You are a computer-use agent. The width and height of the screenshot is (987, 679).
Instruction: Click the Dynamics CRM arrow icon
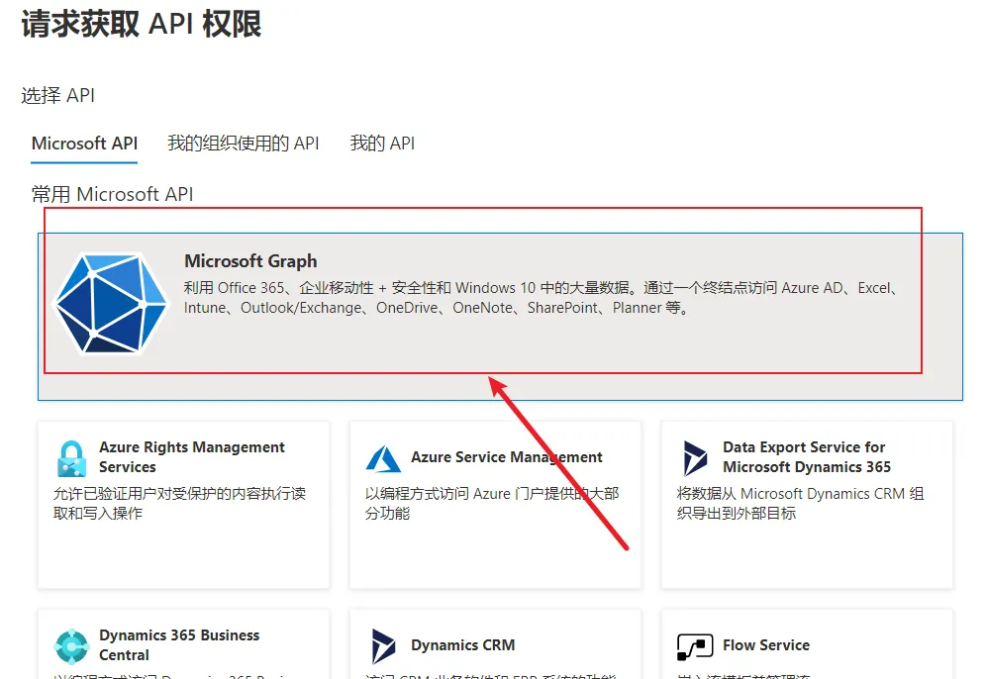click(x=383, y=646)
